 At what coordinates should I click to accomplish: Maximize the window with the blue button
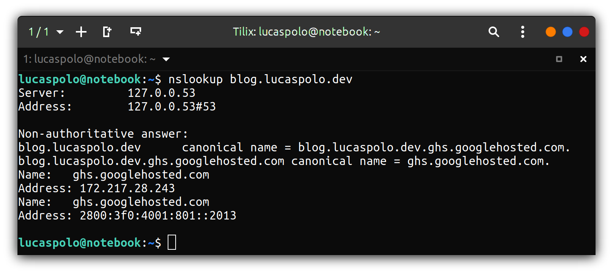click(567, 32)
